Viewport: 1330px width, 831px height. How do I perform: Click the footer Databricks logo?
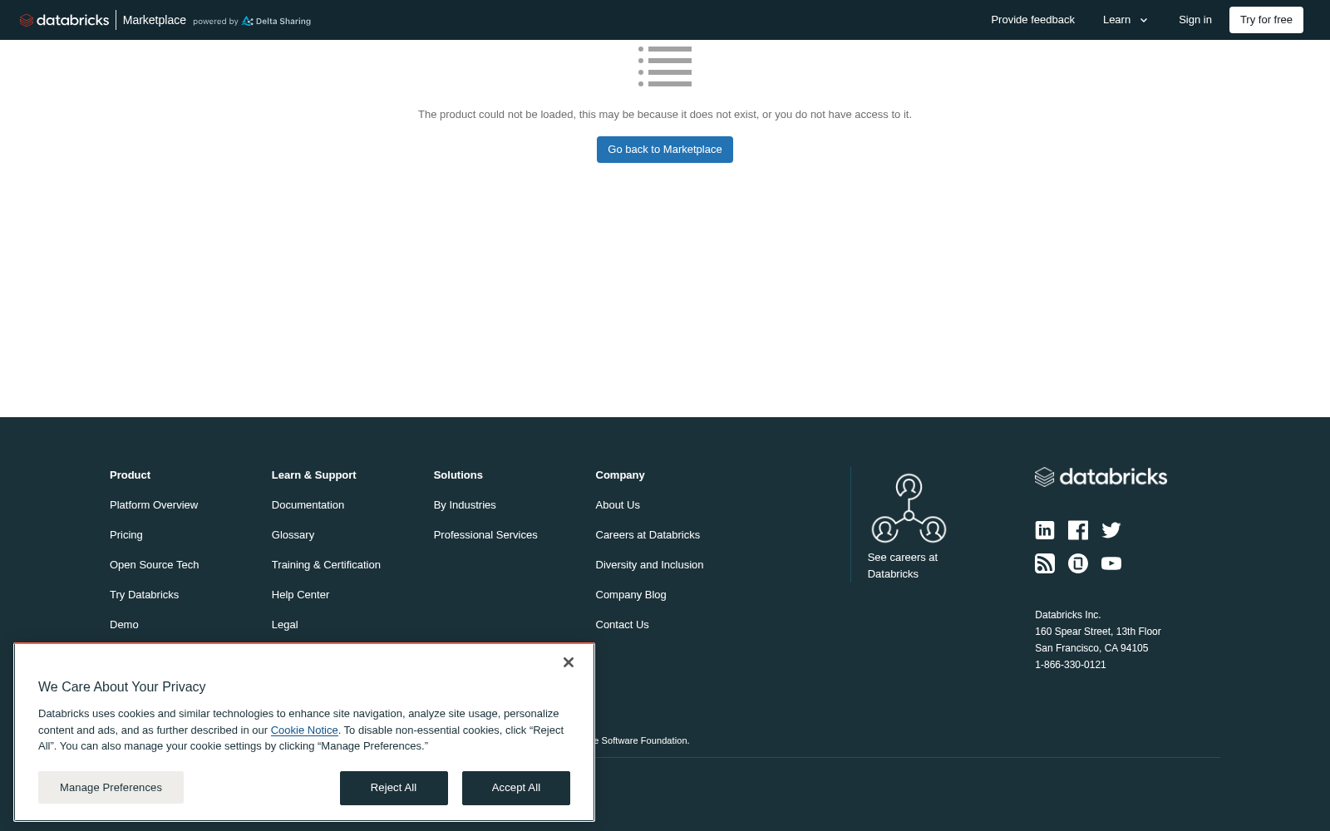(x=1101, y=476)
